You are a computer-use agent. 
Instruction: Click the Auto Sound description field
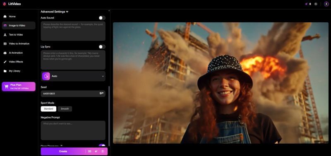pos(73,31)
